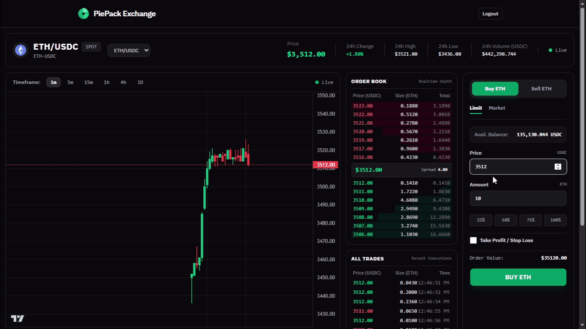Click the 135,130.044 USDC available balance
Viewport: 586px width, 329px height.
click(x=539, y=135)
